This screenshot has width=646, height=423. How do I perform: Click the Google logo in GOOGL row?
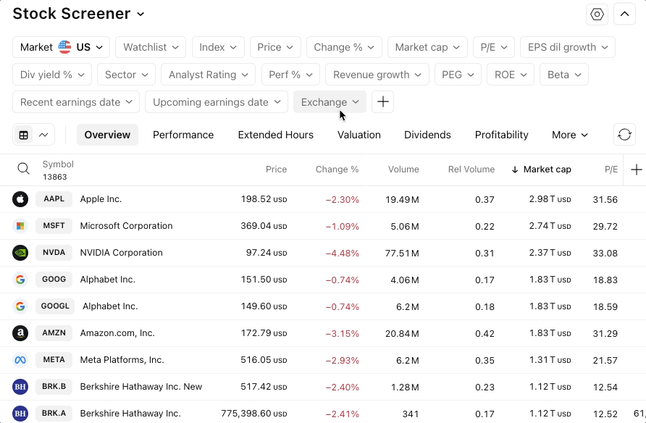[x=20, y=306]
